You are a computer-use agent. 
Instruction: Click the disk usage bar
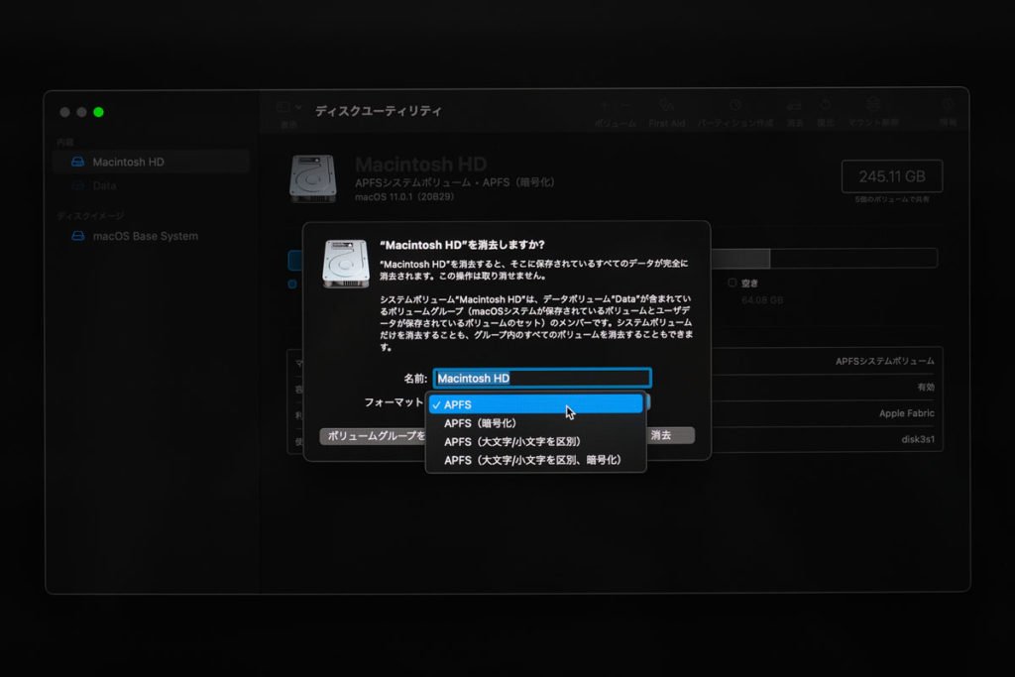(824, 259)
